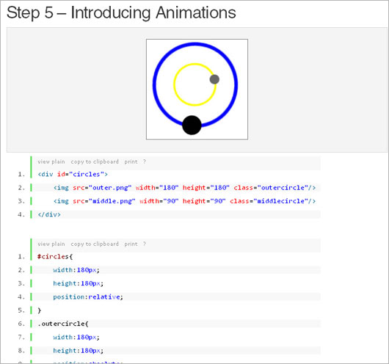Click the gray dot on the yellow circle
This screenshot has width=389, height=364.
[x=214, y=79]
